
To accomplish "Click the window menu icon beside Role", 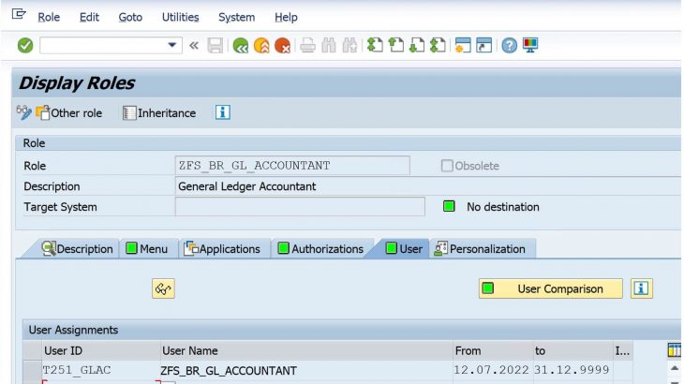I will pyautogui.click(x=19, y=14).
